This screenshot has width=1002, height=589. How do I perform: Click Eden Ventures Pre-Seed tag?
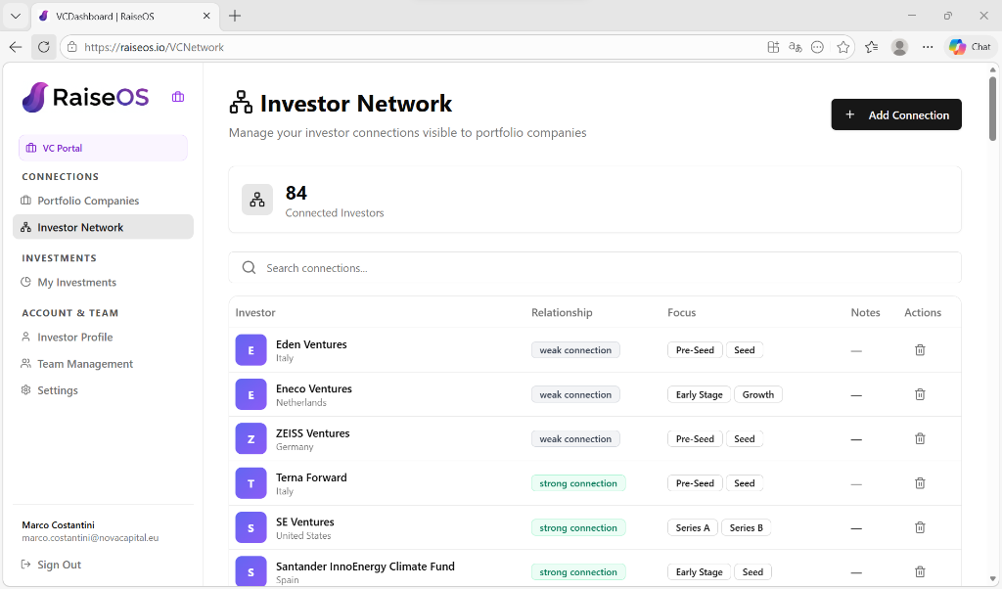tap(695, 350)
